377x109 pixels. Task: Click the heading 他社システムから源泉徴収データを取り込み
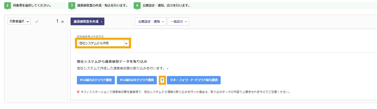coord(112,61)
